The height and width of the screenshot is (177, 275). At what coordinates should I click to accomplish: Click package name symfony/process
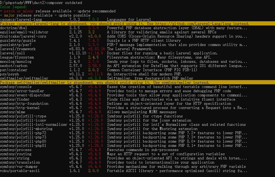pos(16,150)
